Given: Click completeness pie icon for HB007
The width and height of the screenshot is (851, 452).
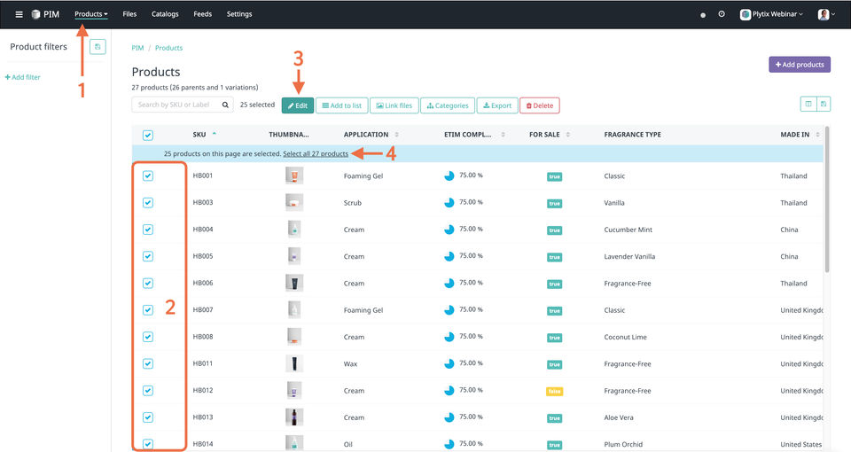Looking at the screenshot, I should 449,310.
